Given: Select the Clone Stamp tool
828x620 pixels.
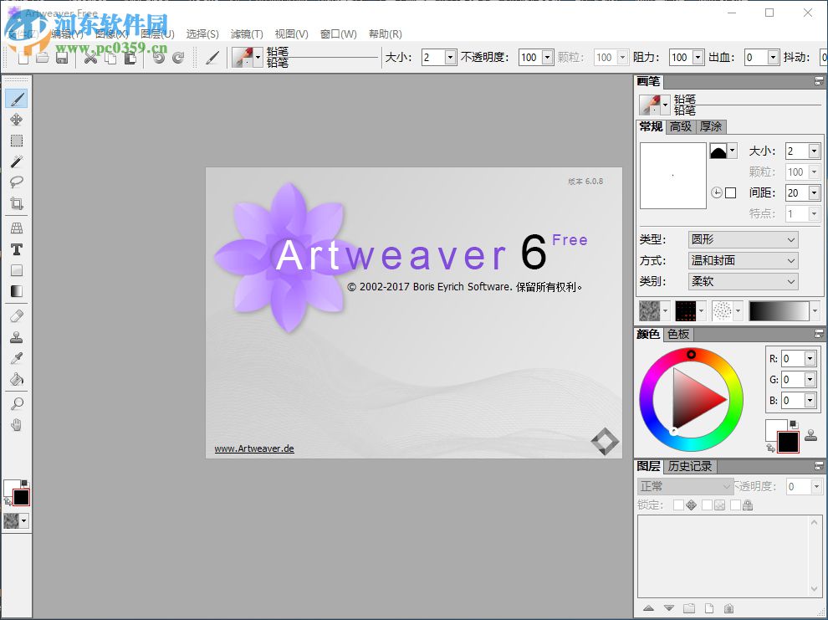Looking at the screenshot, I should (15, 337).
